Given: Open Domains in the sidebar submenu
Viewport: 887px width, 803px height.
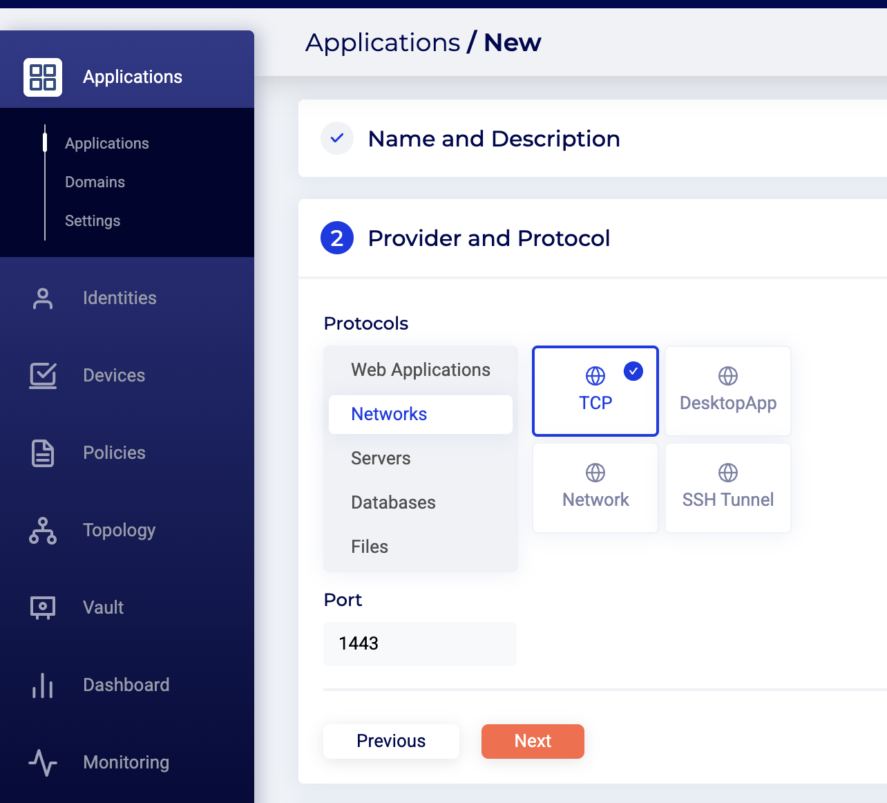Looking at the screenshot, I should coord(95,182).
